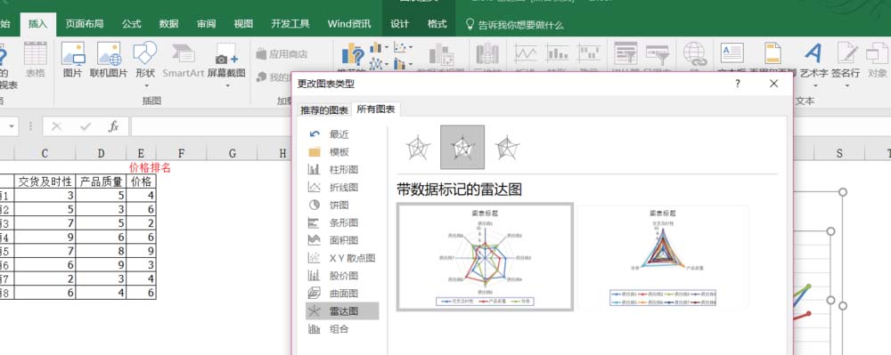Open the 开发工具 ribbon tab
Screen dimensions: 891x355
pyautogui.click(x=290, y=24)
